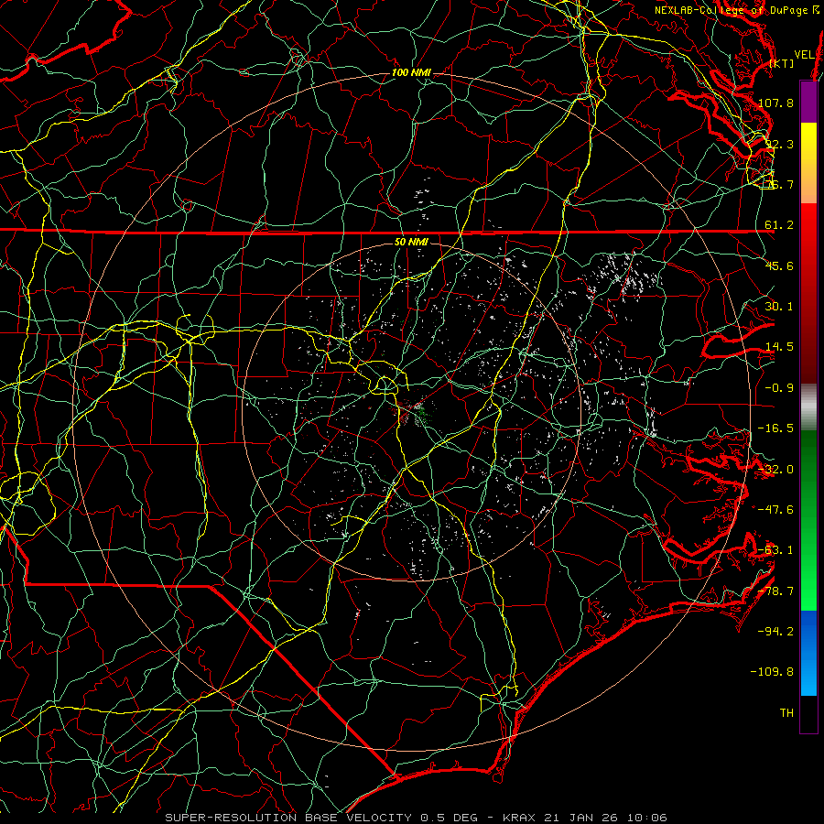Click the -16.5 velocity scale value
The width and height of the screenshot is (824, 824).
click(x=775, y=428)
